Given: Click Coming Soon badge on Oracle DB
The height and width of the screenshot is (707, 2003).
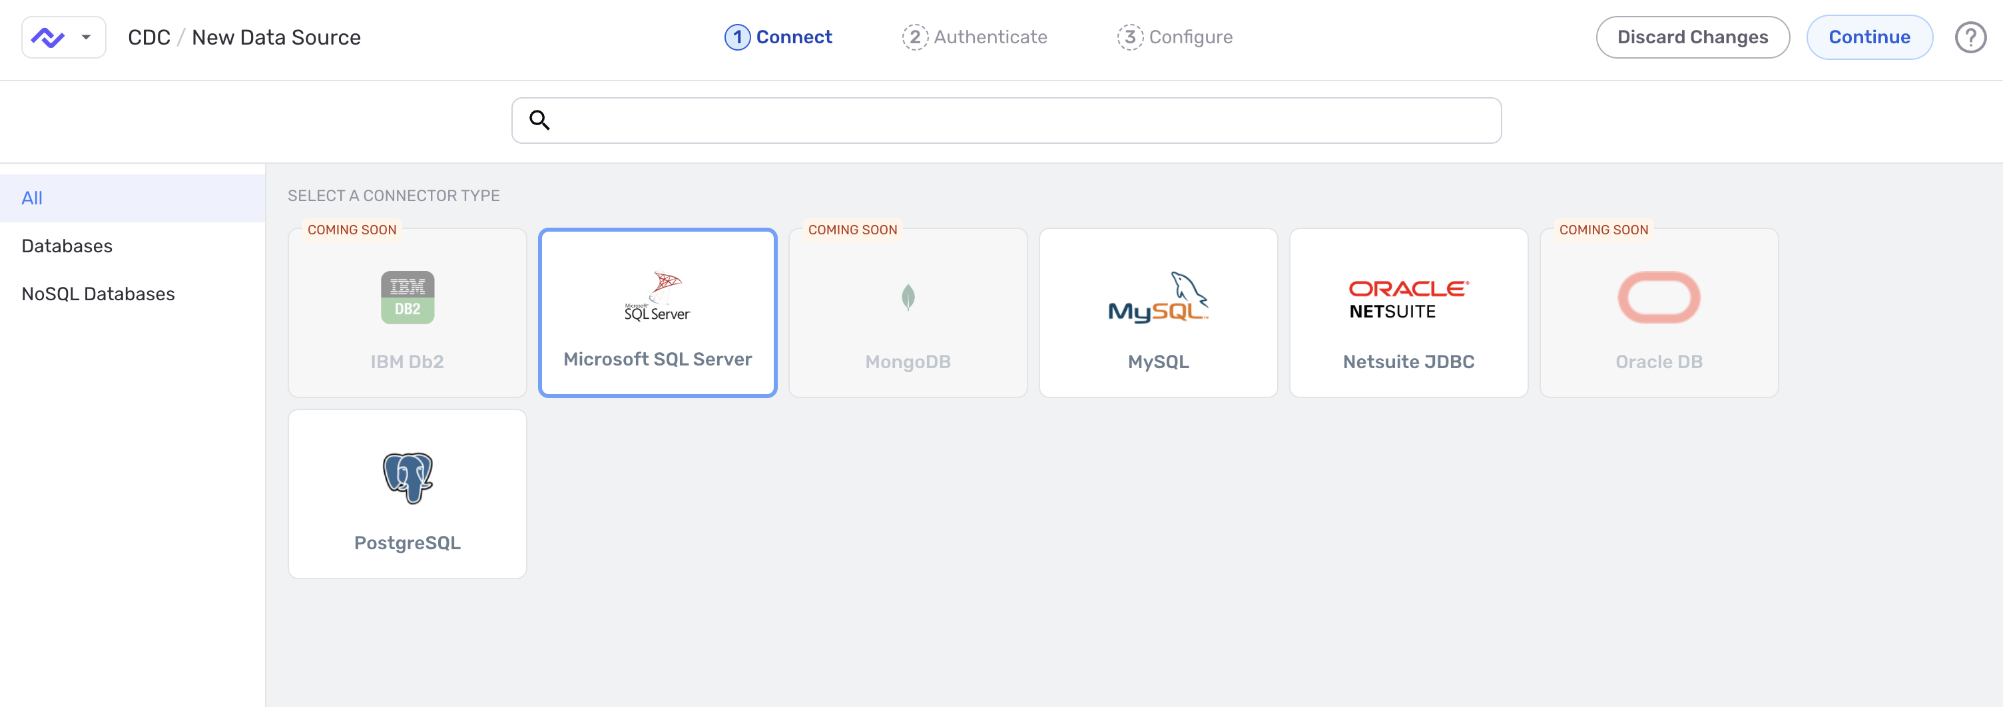Looking at the screenshot, I should tap(1604, 230).
